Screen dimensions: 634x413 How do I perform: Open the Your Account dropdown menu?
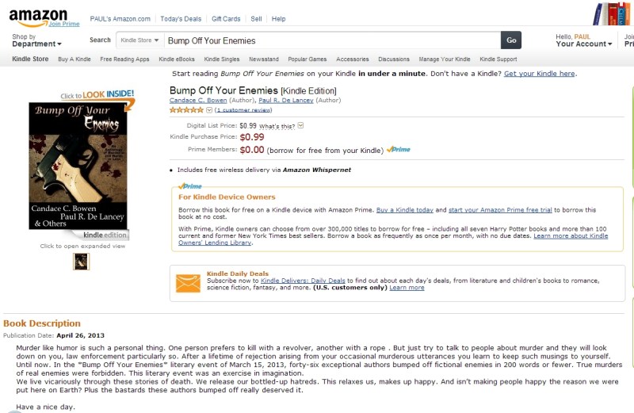pos(584,44)
